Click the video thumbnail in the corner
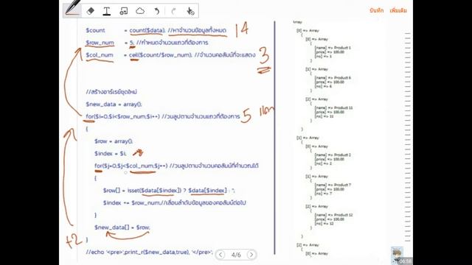The width and height of the screenshot is (472, 265). point(397,255)
